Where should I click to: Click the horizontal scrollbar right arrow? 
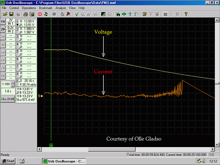coord(213,149)
